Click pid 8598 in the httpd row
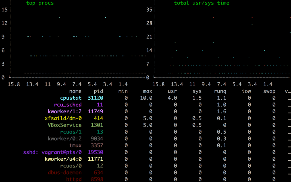 click(x=97, y=179)
